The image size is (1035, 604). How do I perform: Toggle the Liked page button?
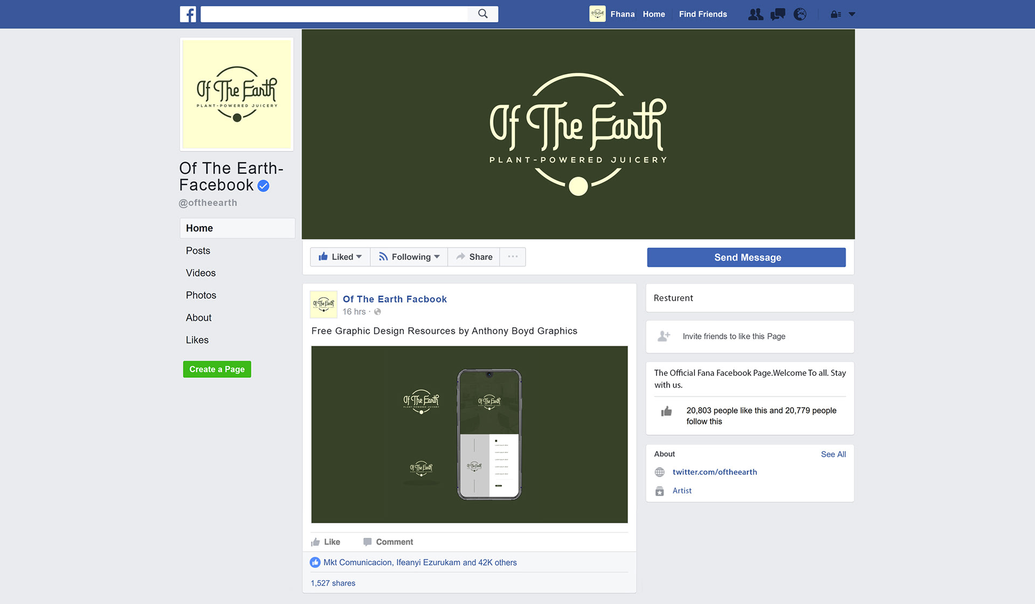click(x=340, y=257)
